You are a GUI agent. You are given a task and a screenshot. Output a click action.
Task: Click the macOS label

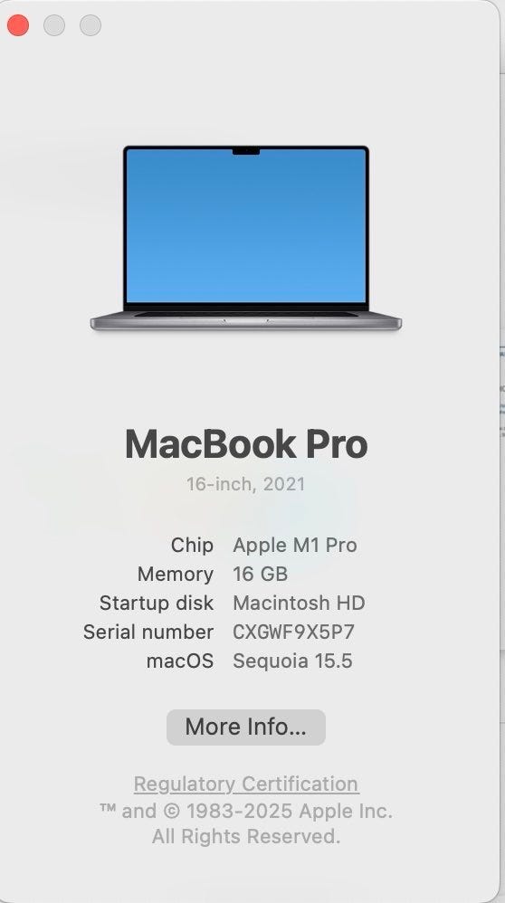[x=180, y=661]
